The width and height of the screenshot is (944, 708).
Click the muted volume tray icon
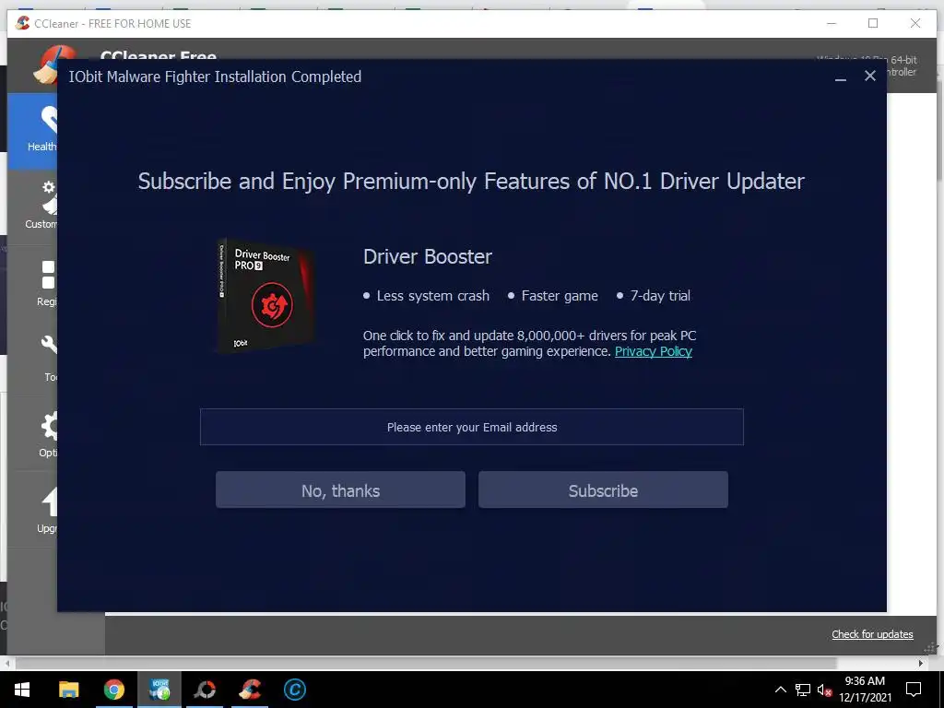824,690
